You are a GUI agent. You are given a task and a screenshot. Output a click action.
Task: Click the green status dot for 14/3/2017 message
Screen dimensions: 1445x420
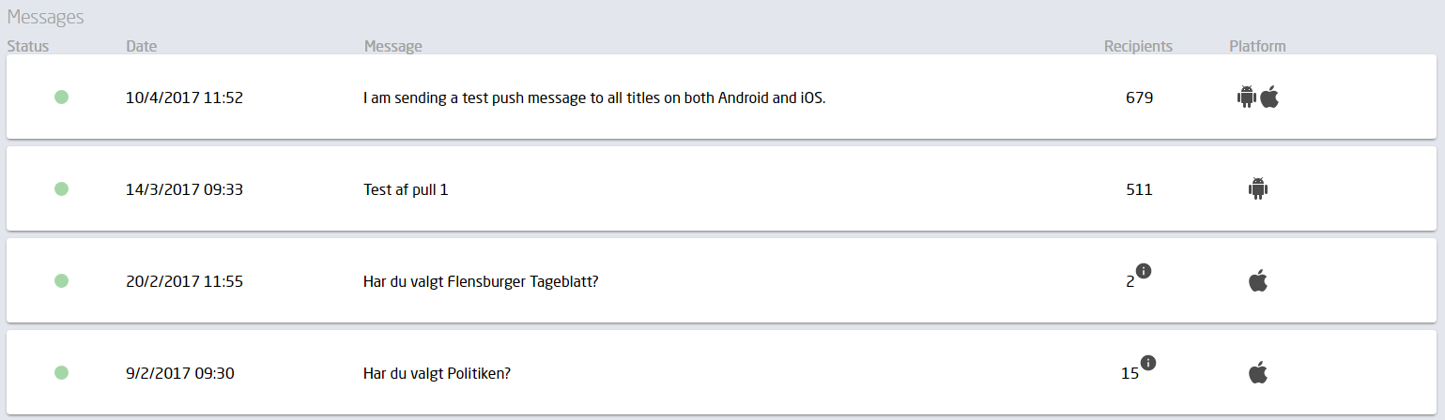[x=62, y=188]
